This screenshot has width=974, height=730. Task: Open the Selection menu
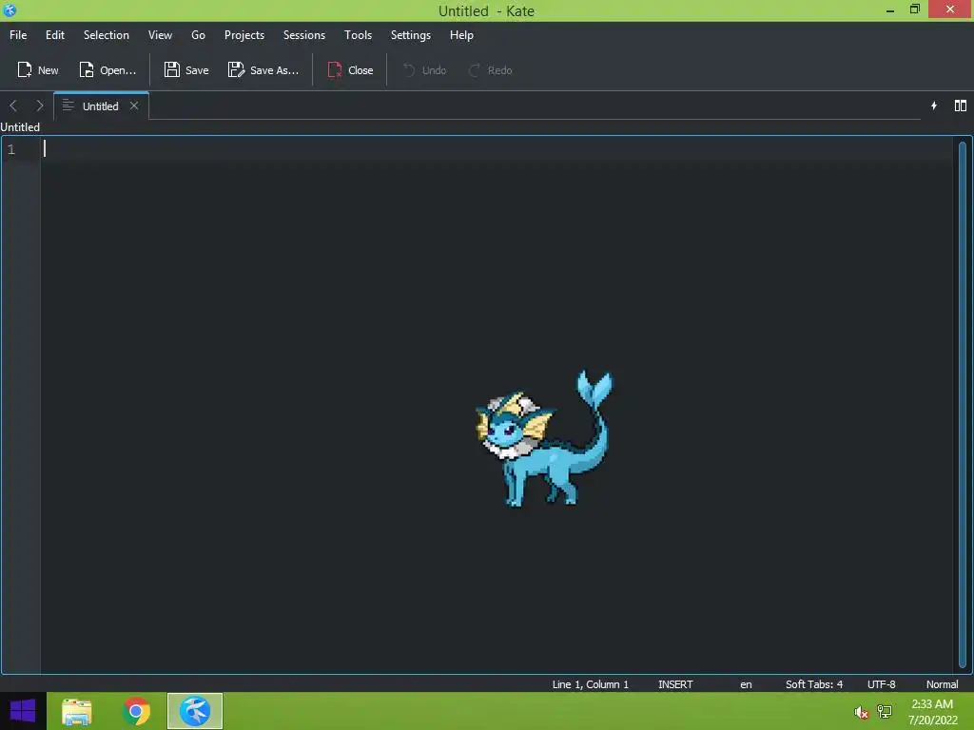tap(107, 35)
